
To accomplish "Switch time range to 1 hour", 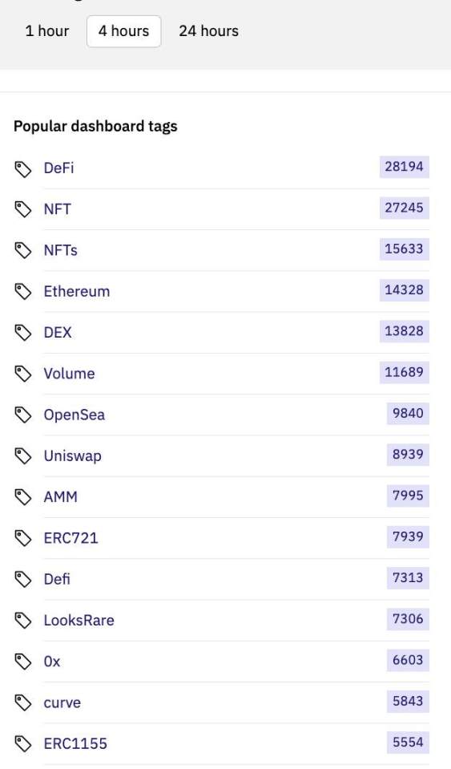I will tap(47, 31).
